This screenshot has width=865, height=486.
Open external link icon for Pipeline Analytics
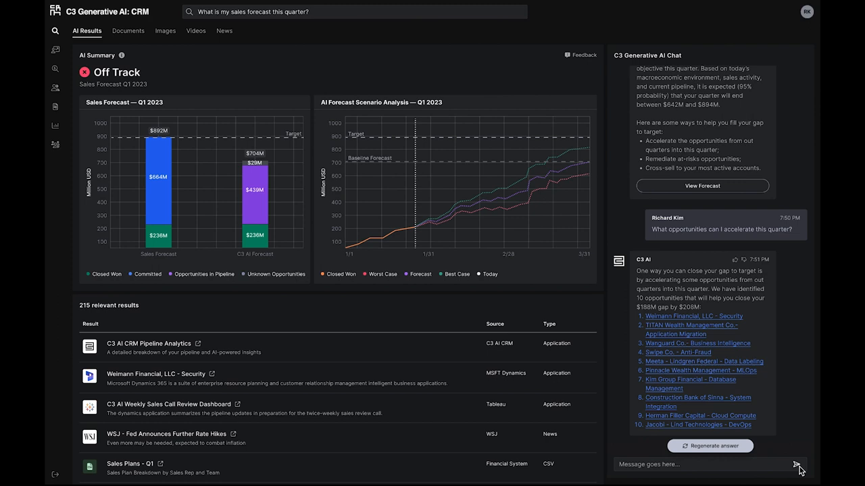(x=198, y=344)
